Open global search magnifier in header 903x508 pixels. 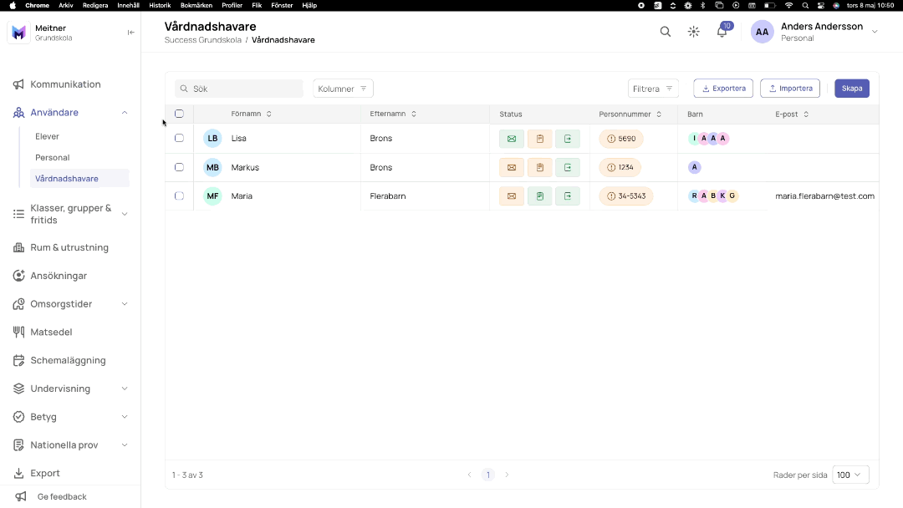666,32
